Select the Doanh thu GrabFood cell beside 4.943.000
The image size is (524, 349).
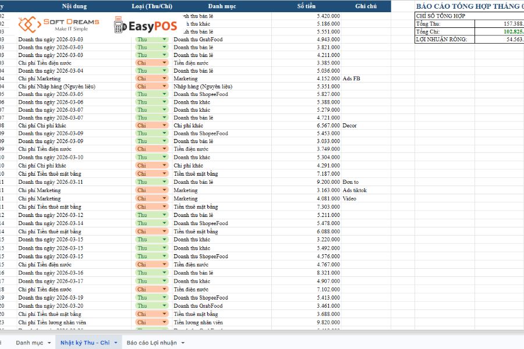tap(222, 40)
